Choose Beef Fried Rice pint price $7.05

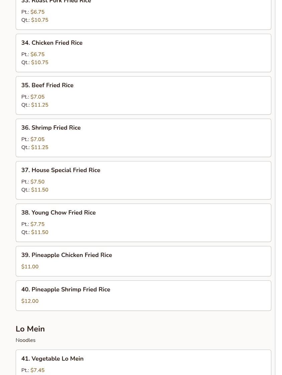pos(37,97)
